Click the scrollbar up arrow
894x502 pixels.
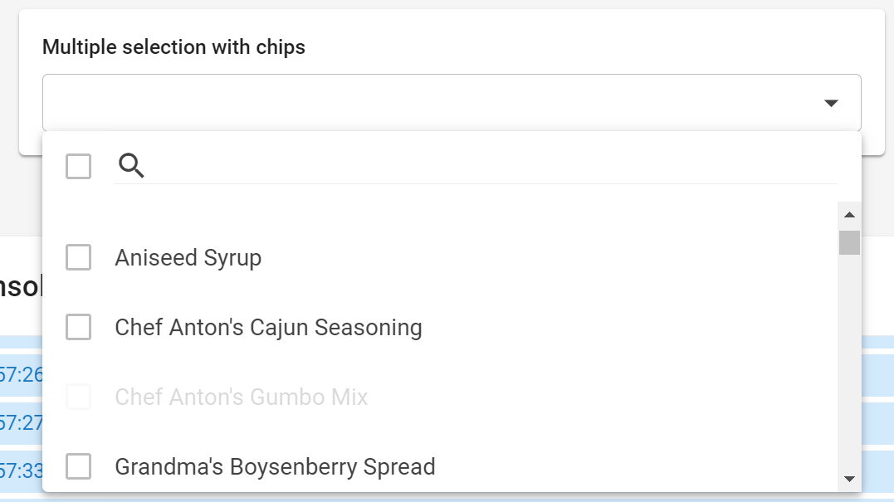point(849,215)
